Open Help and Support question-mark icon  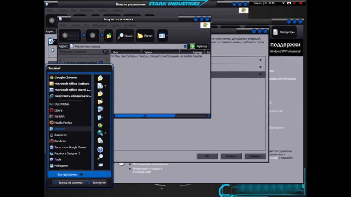(100, 149)
